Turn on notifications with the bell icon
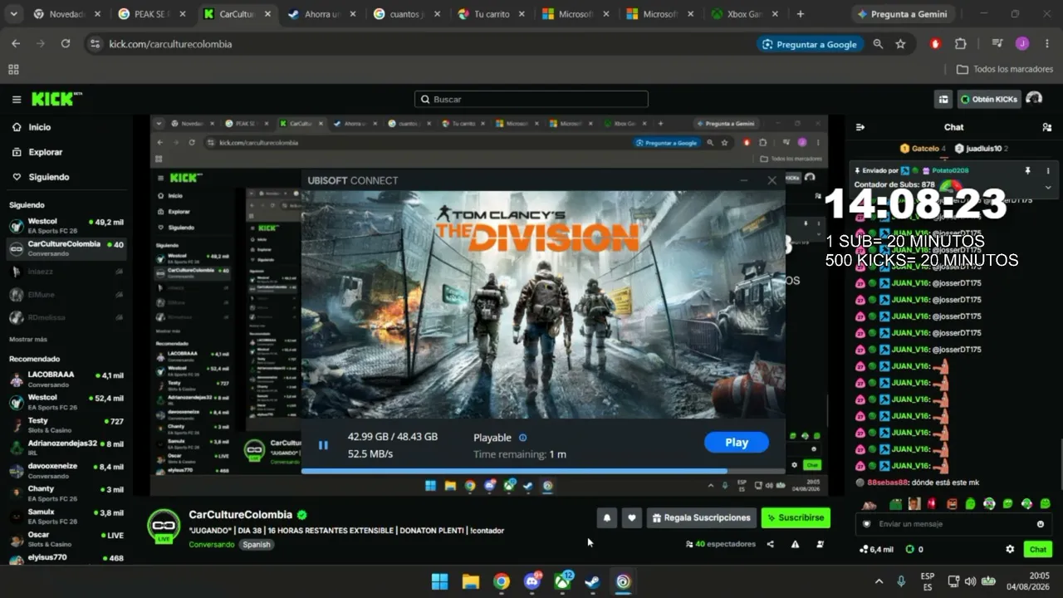This screenshot has height=598, width=1063. 607,517
